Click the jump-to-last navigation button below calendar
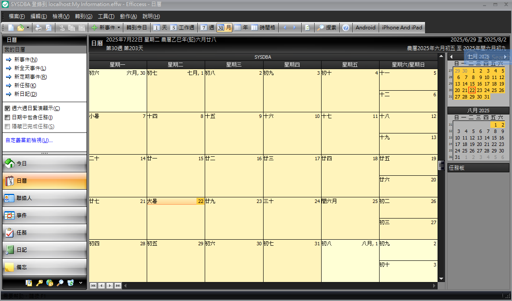The image size is (512, 301). tap(118, 286)
